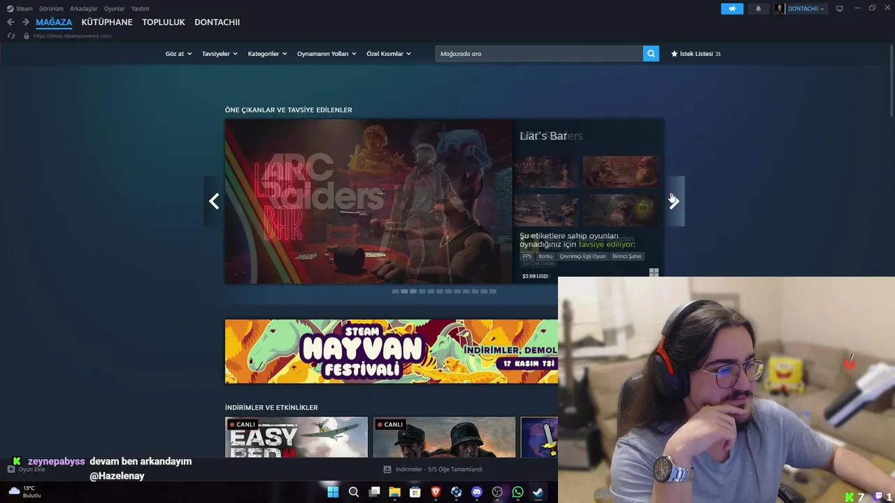Click the Windows platform icon on Liar's Bar
The image size is (895, 503).
[x=654, y=273]
